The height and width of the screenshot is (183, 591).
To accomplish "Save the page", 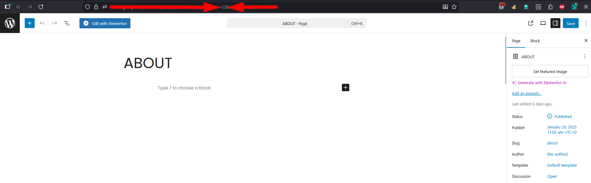I will [x=571, y=23].
